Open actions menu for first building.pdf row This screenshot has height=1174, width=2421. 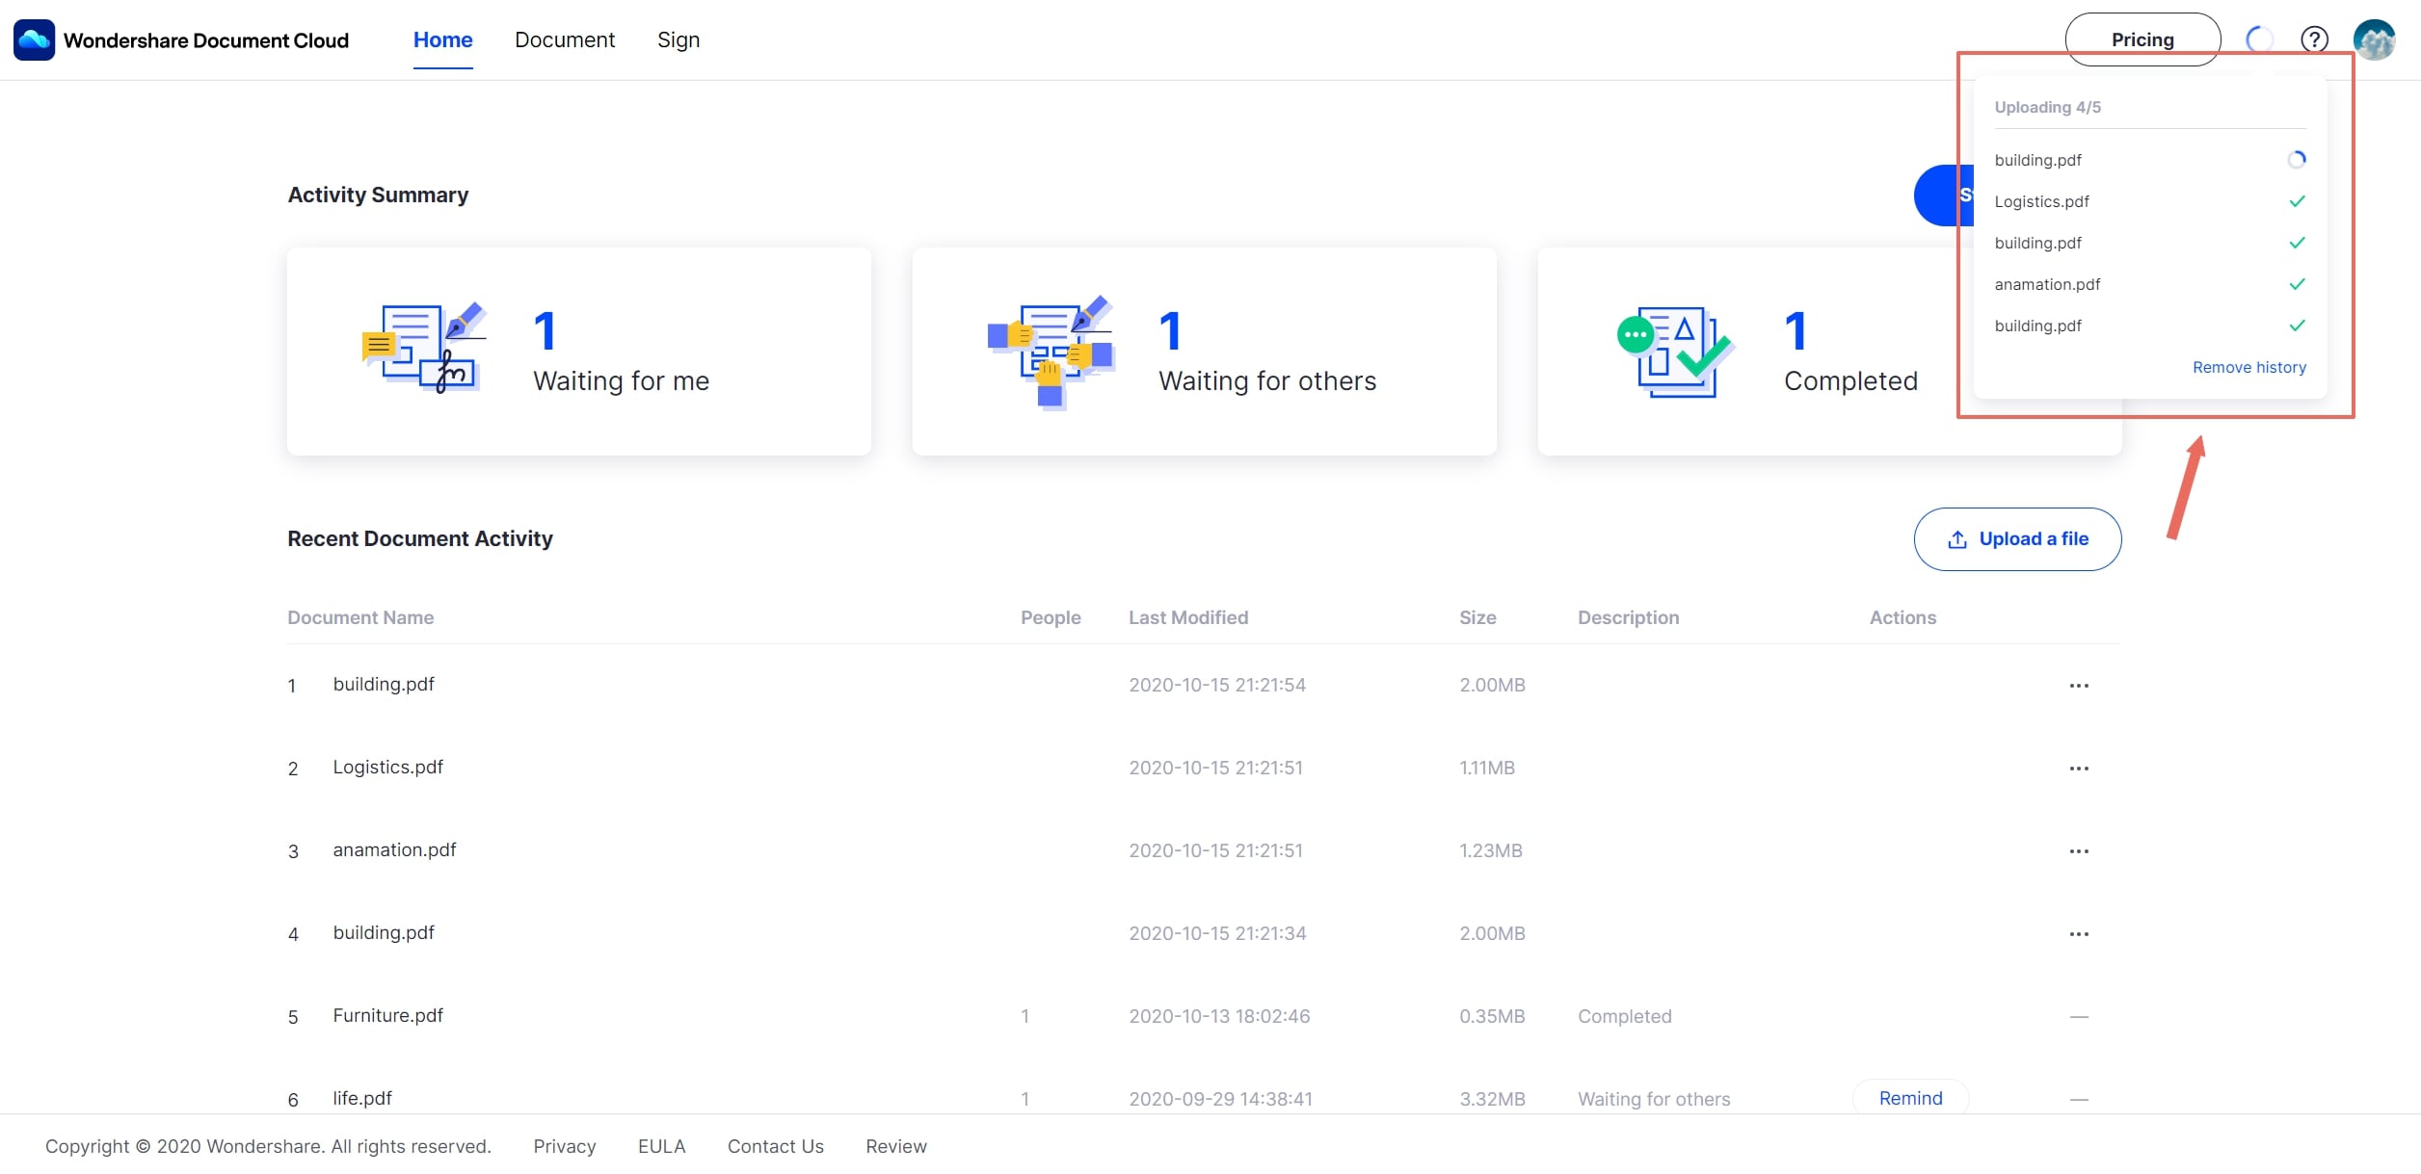point(2079,686)
